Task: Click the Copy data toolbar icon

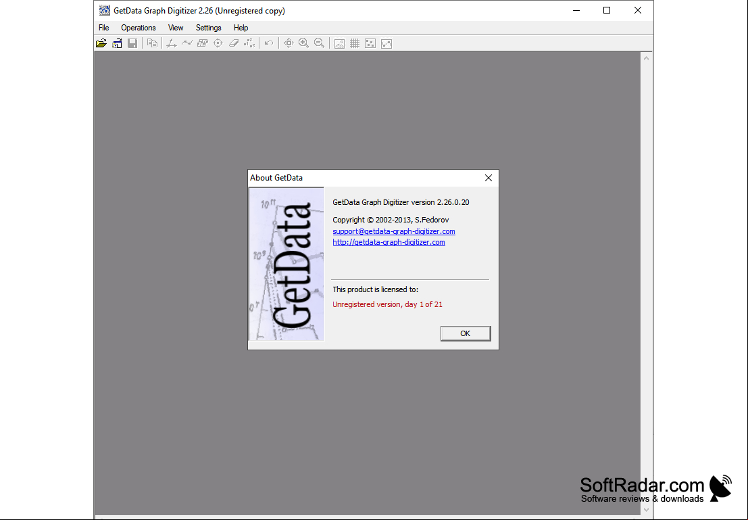Action: 152,43
